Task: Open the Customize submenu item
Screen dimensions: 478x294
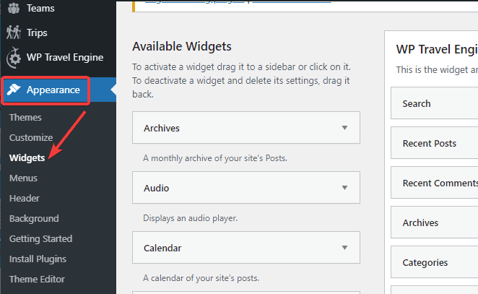Action: pyautogui.click(x=31, y=137)
